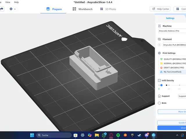Open the view orientation icon dropdown
186x139 pixels.
coord(12,9)
